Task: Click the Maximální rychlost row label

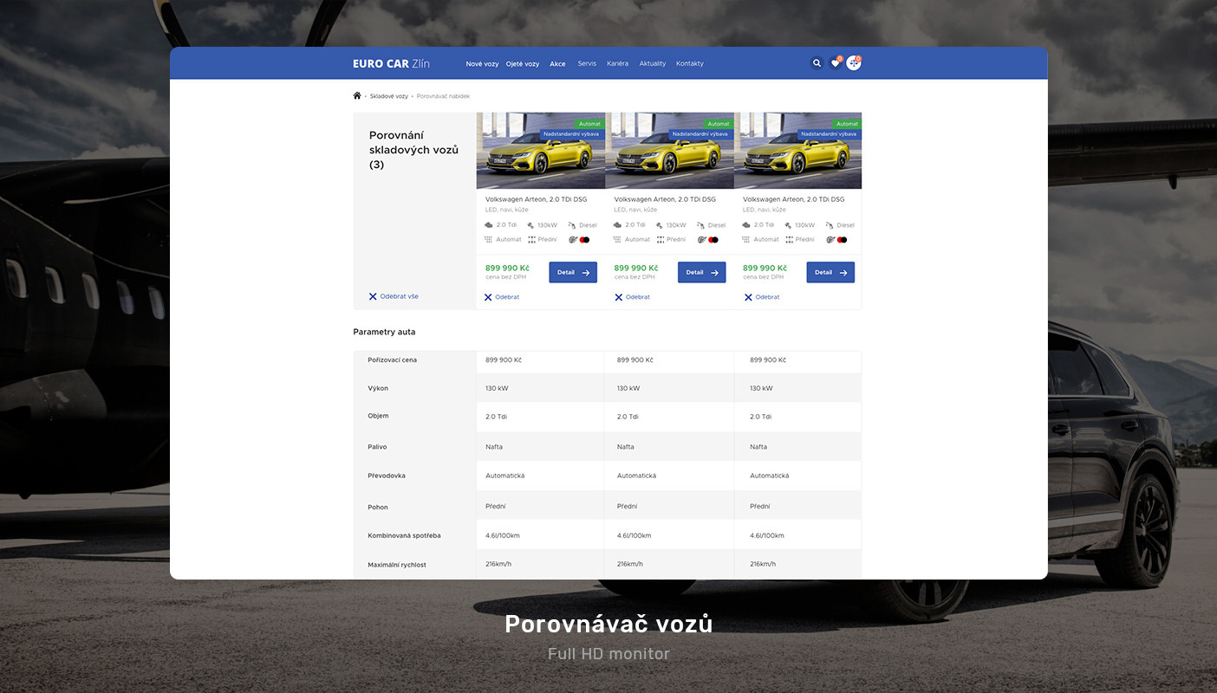Action: coord(397,565)
